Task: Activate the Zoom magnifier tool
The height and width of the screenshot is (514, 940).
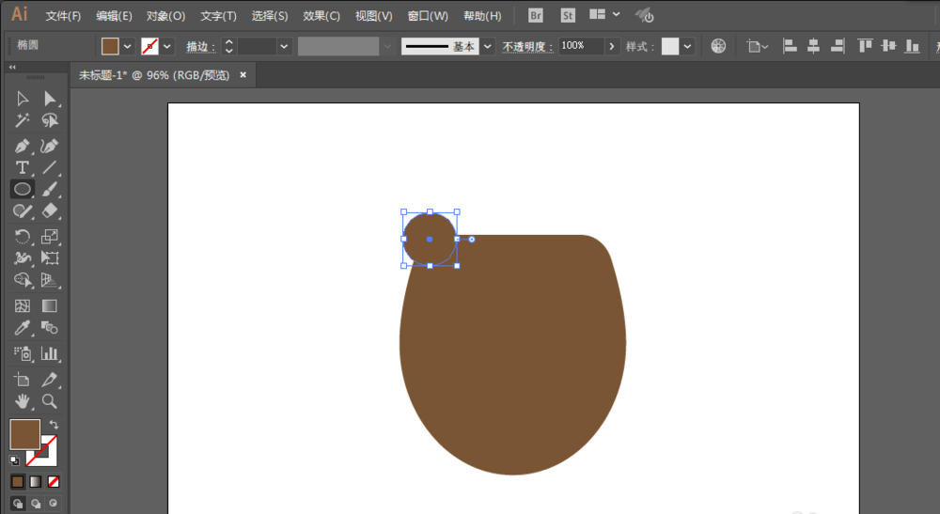Action: point(50,401)
